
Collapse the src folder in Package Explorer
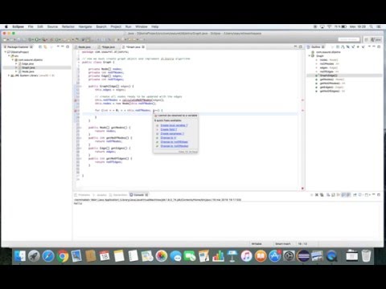(x=9, y=56)
